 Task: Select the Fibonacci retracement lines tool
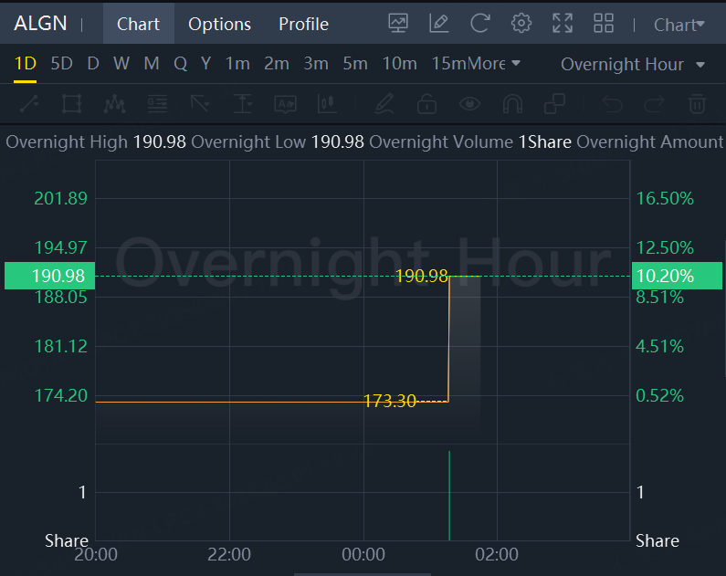157,104
